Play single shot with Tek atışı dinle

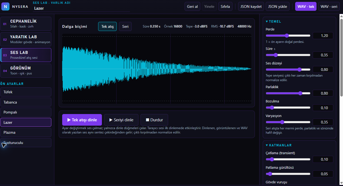[x=82, y=120]
